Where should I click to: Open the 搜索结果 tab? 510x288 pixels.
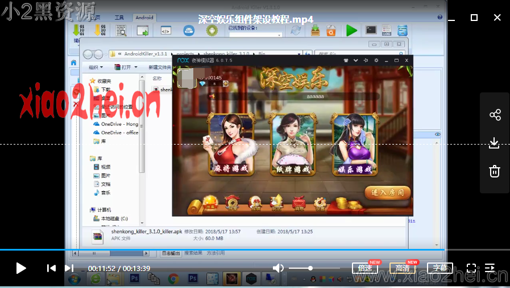193,253
